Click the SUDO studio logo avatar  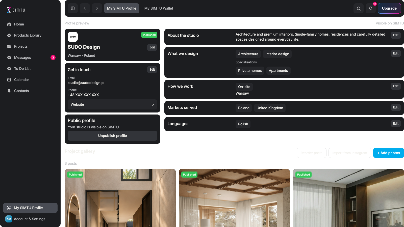[73, 37]
